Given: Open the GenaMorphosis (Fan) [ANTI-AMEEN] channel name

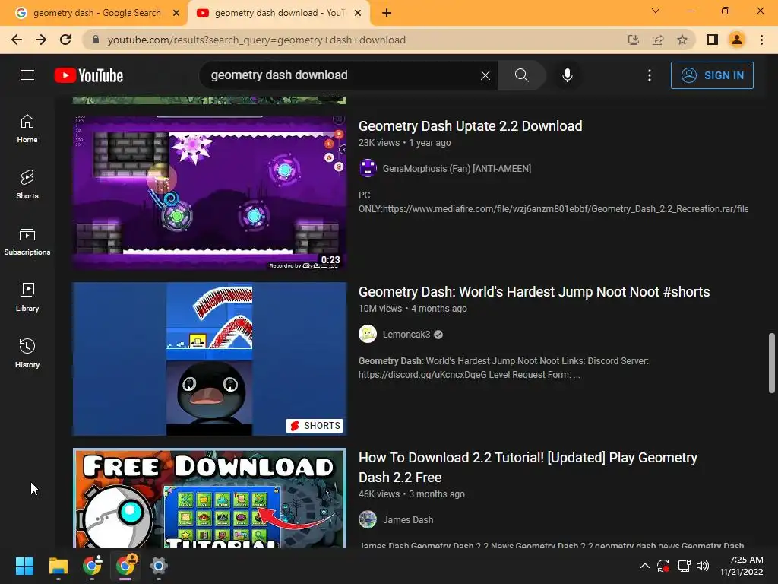Looking at the screenshot, I should 457,169.
